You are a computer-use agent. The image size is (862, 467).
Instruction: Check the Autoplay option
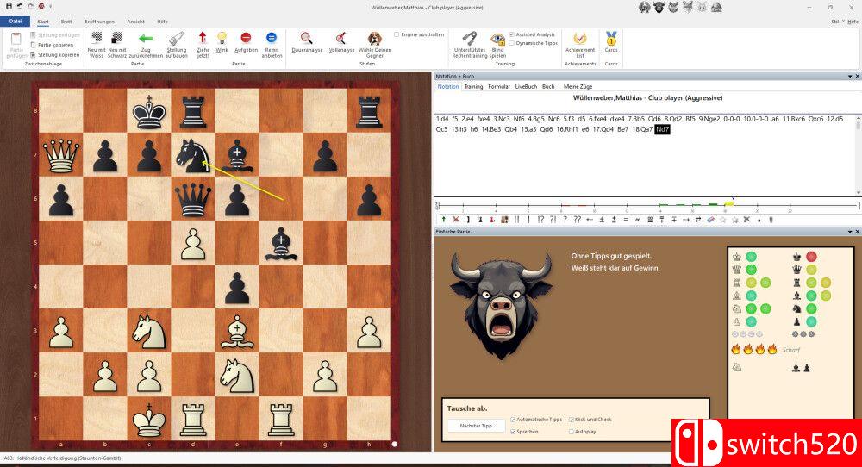[x=572, y=431]
